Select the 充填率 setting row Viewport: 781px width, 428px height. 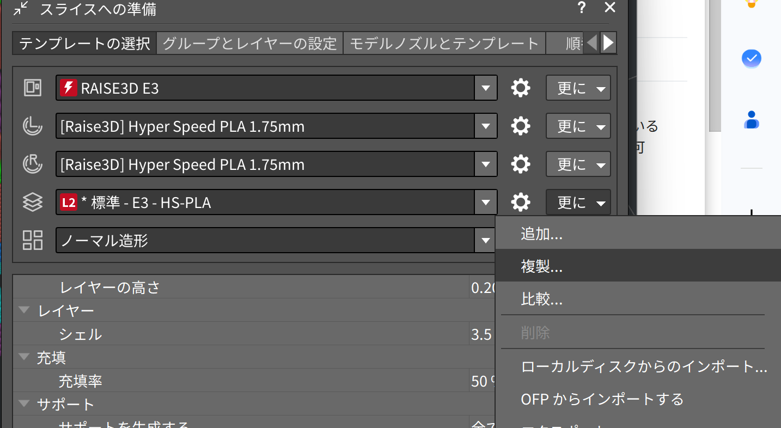point(254,381)
